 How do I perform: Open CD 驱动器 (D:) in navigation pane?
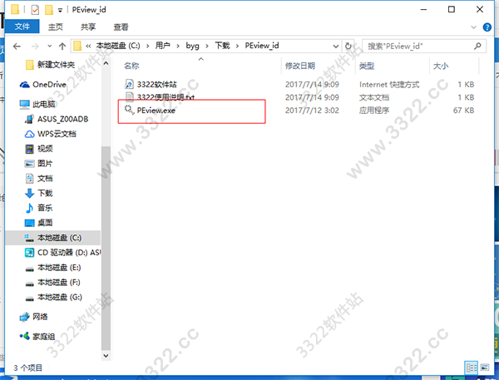click(x=69, y=253)
